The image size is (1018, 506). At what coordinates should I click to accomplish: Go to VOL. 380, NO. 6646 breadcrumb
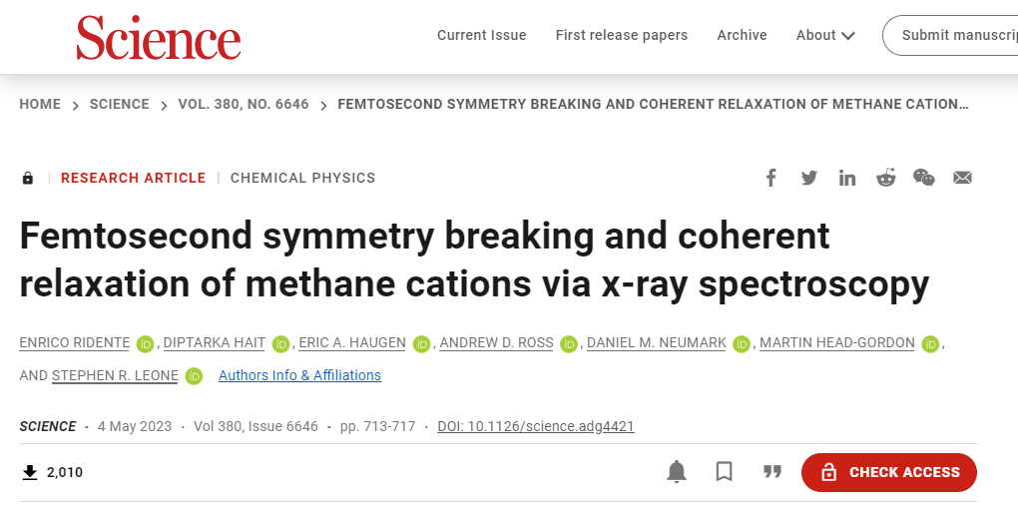tap(244, 104)
